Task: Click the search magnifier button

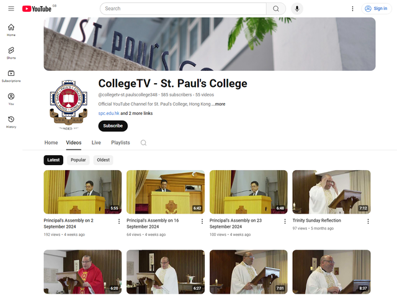Action: click(x=275, y=9)
